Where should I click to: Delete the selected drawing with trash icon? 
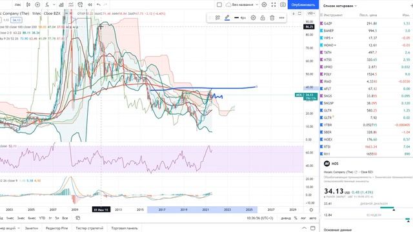[272, 17]
